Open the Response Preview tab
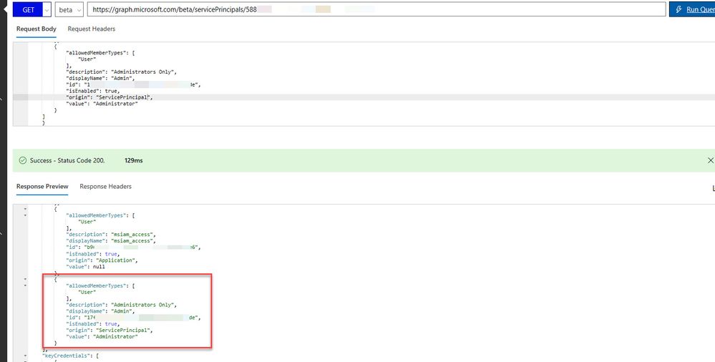Image resolution: width=715 pixels, height=362 pixels. pos(42,187)
